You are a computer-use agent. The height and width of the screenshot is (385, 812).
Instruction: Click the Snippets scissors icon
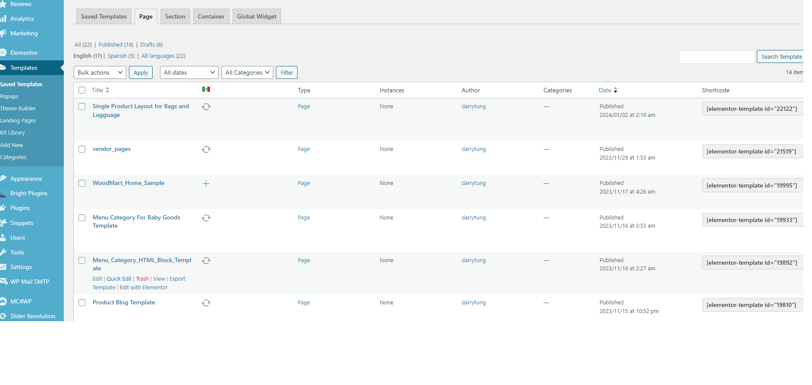(x=3, y=223)
